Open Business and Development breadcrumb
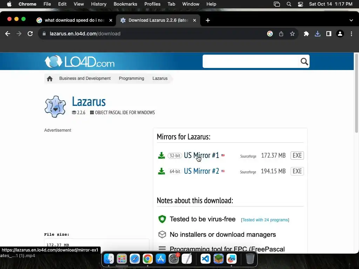 pyautogui.click(x=85, y=78)
